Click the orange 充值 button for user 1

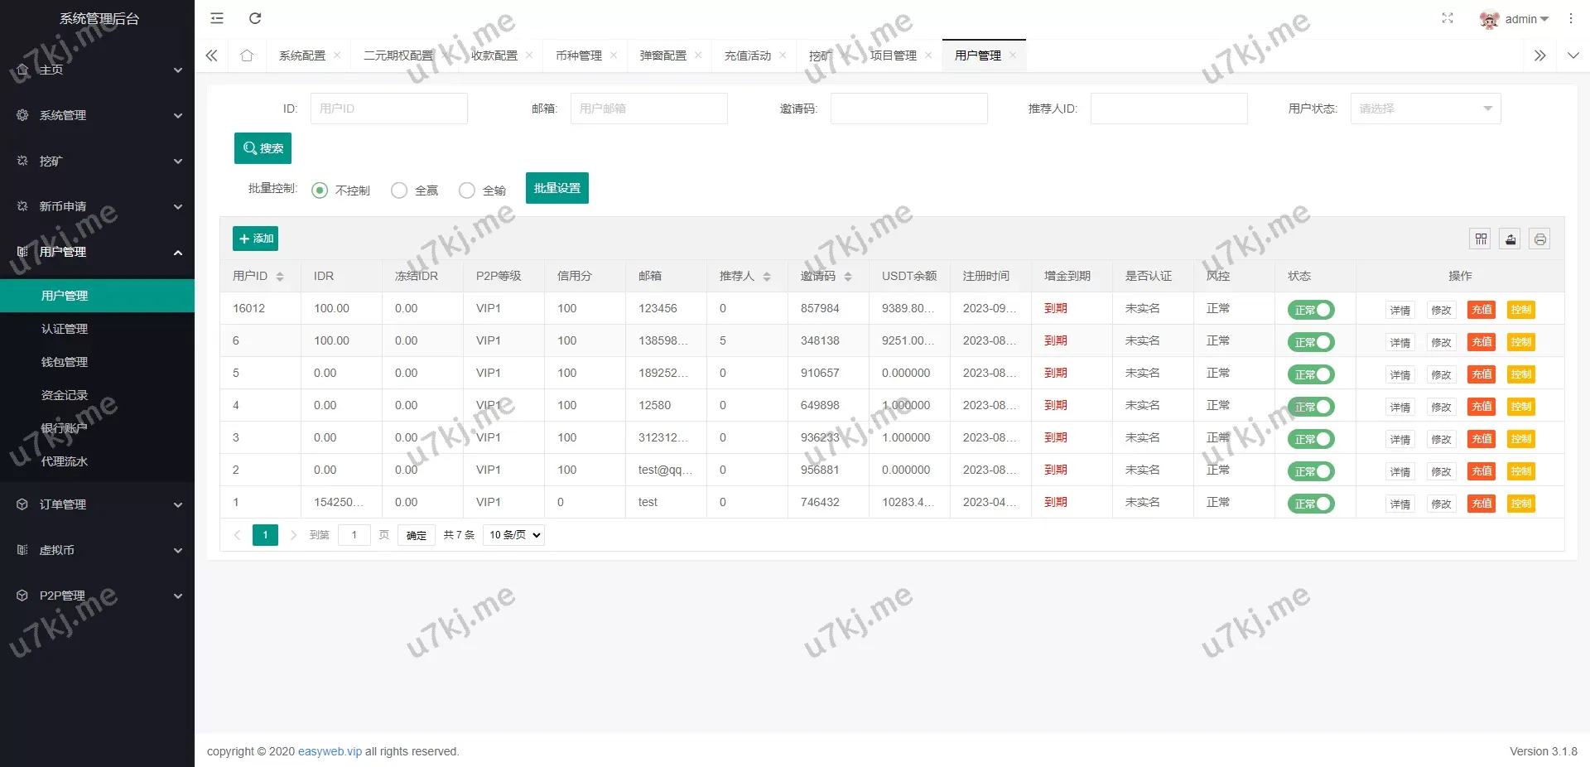coord(1482,504)
